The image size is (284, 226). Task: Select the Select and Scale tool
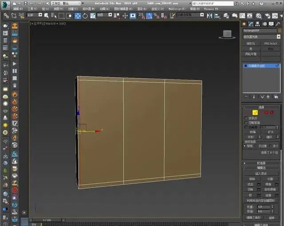click(x=93, y=16)
